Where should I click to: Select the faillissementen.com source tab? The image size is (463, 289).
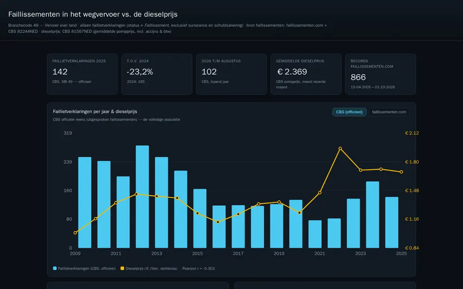389,112
